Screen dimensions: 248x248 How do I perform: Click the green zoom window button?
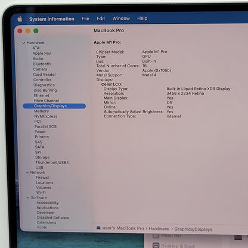36,31
